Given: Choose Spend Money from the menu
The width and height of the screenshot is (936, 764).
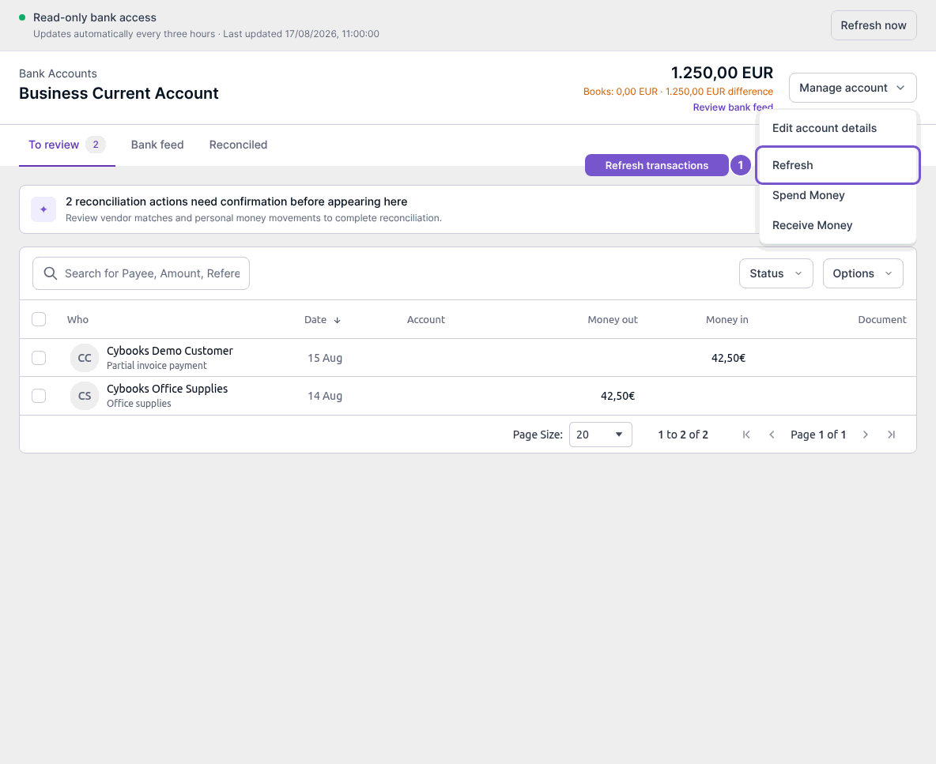Looking at the screenshot, I should 837,195.
